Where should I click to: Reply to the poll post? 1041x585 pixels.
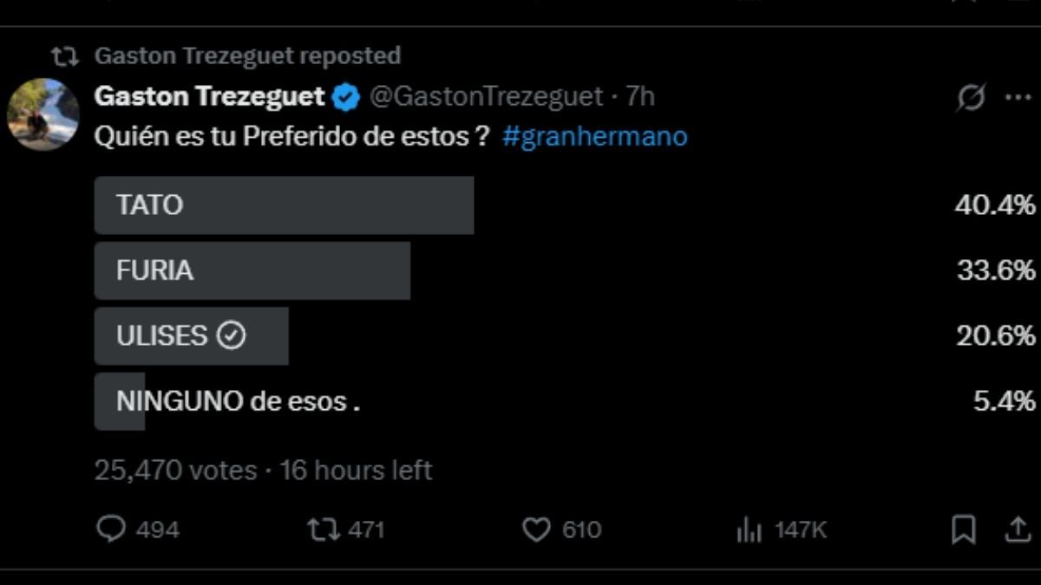click(111, 526)
